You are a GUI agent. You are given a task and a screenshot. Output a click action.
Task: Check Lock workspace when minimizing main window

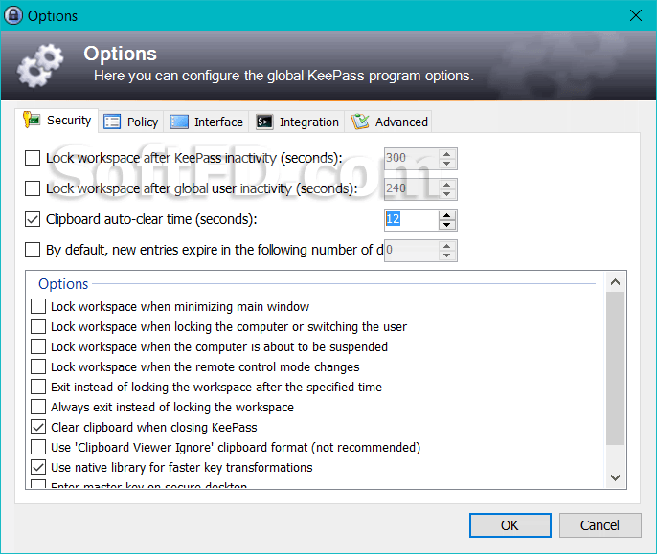click(38, 306)
